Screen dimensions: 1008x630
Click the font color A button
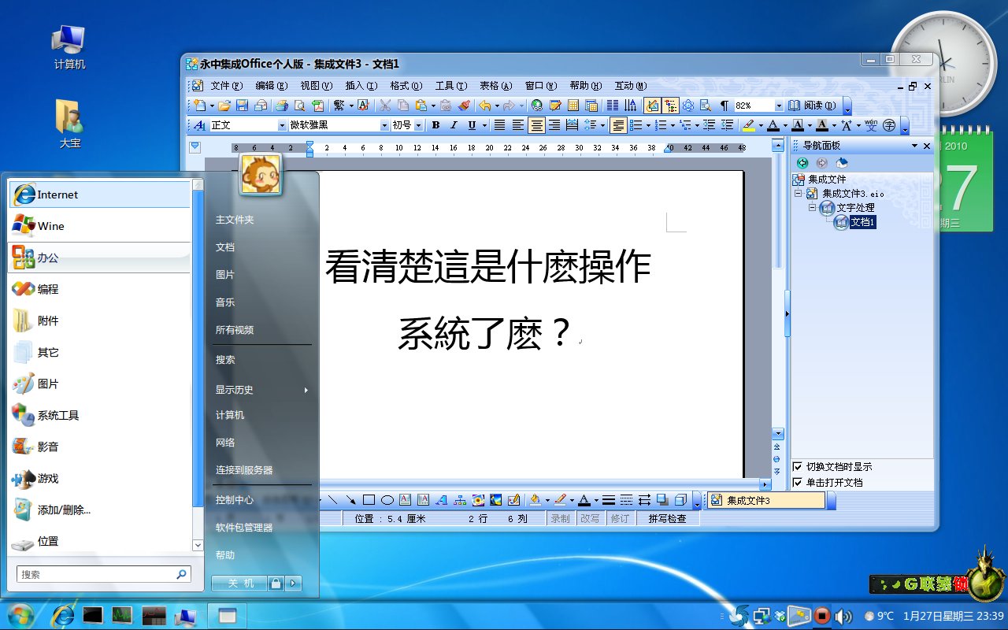pos(773,125)
